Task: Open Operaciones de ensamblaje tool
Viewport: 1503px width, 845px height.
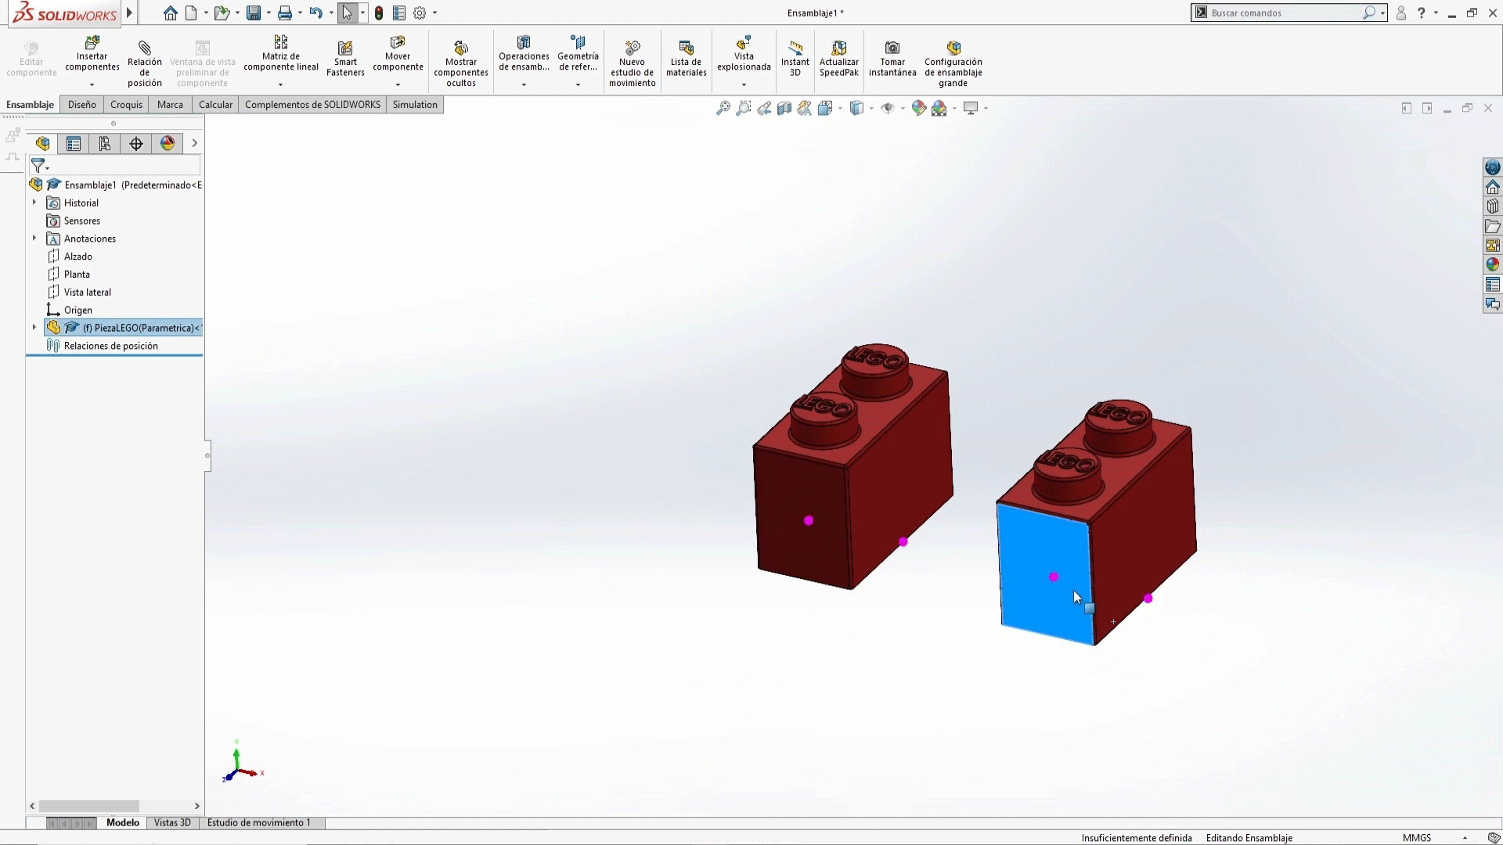Action: 524,55
